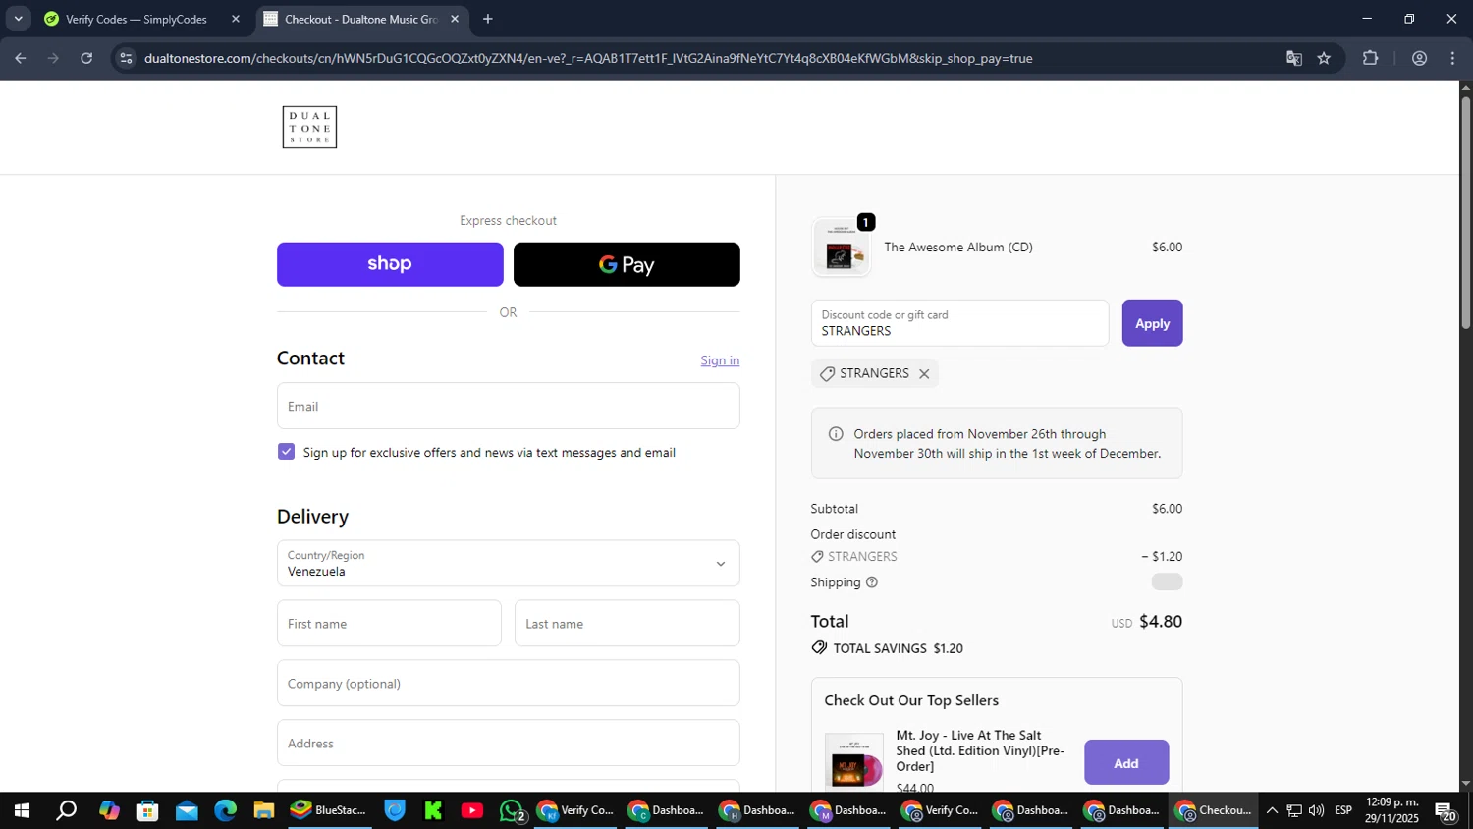Open the volume control in system tray

pyautogui.click(x=1316, y=810)
